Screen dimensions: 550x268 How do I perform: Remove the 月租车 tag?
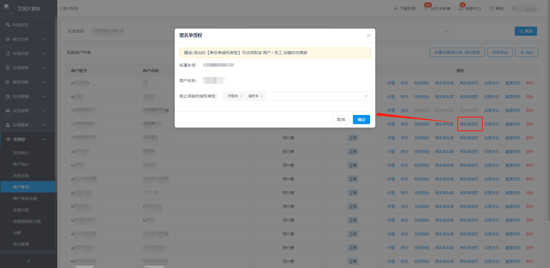[x=241, y=96]
